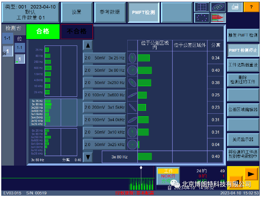The image size is (261, 197).
Task: Open the 设置 settings tab
Action: pos(76,12)
